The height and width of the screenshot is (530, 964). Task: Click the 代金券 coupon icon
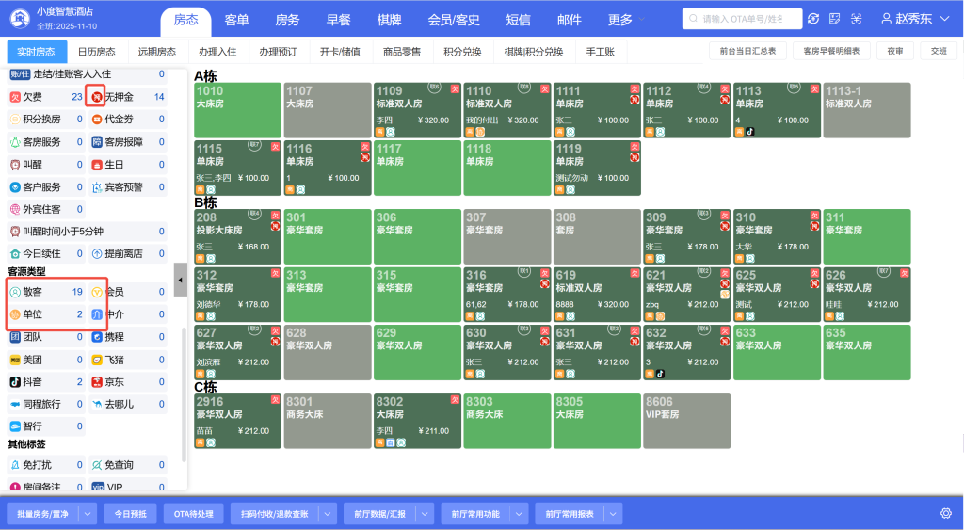pos(97,120)
